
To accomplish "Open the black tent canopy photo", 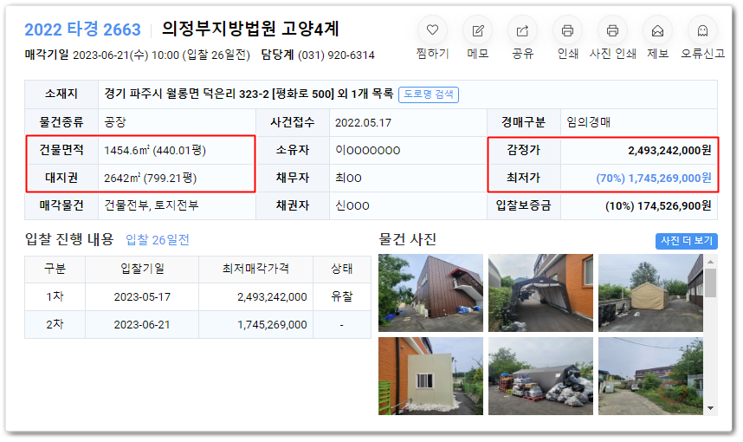I will [540, 293].
